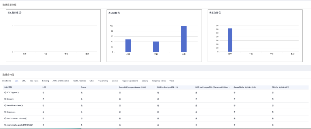Image resolution: width=311 pixels, height=129 pixels.
Task: Click the RDS for PostgreSQL (11) header
Action: coord(167,87)
